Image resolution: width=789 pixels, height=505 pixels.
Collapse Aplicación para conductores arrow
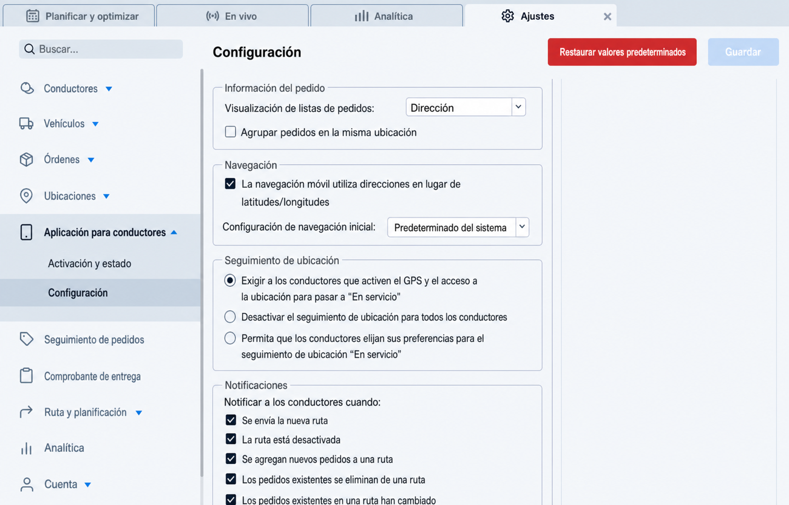click(x=174, y=232)
